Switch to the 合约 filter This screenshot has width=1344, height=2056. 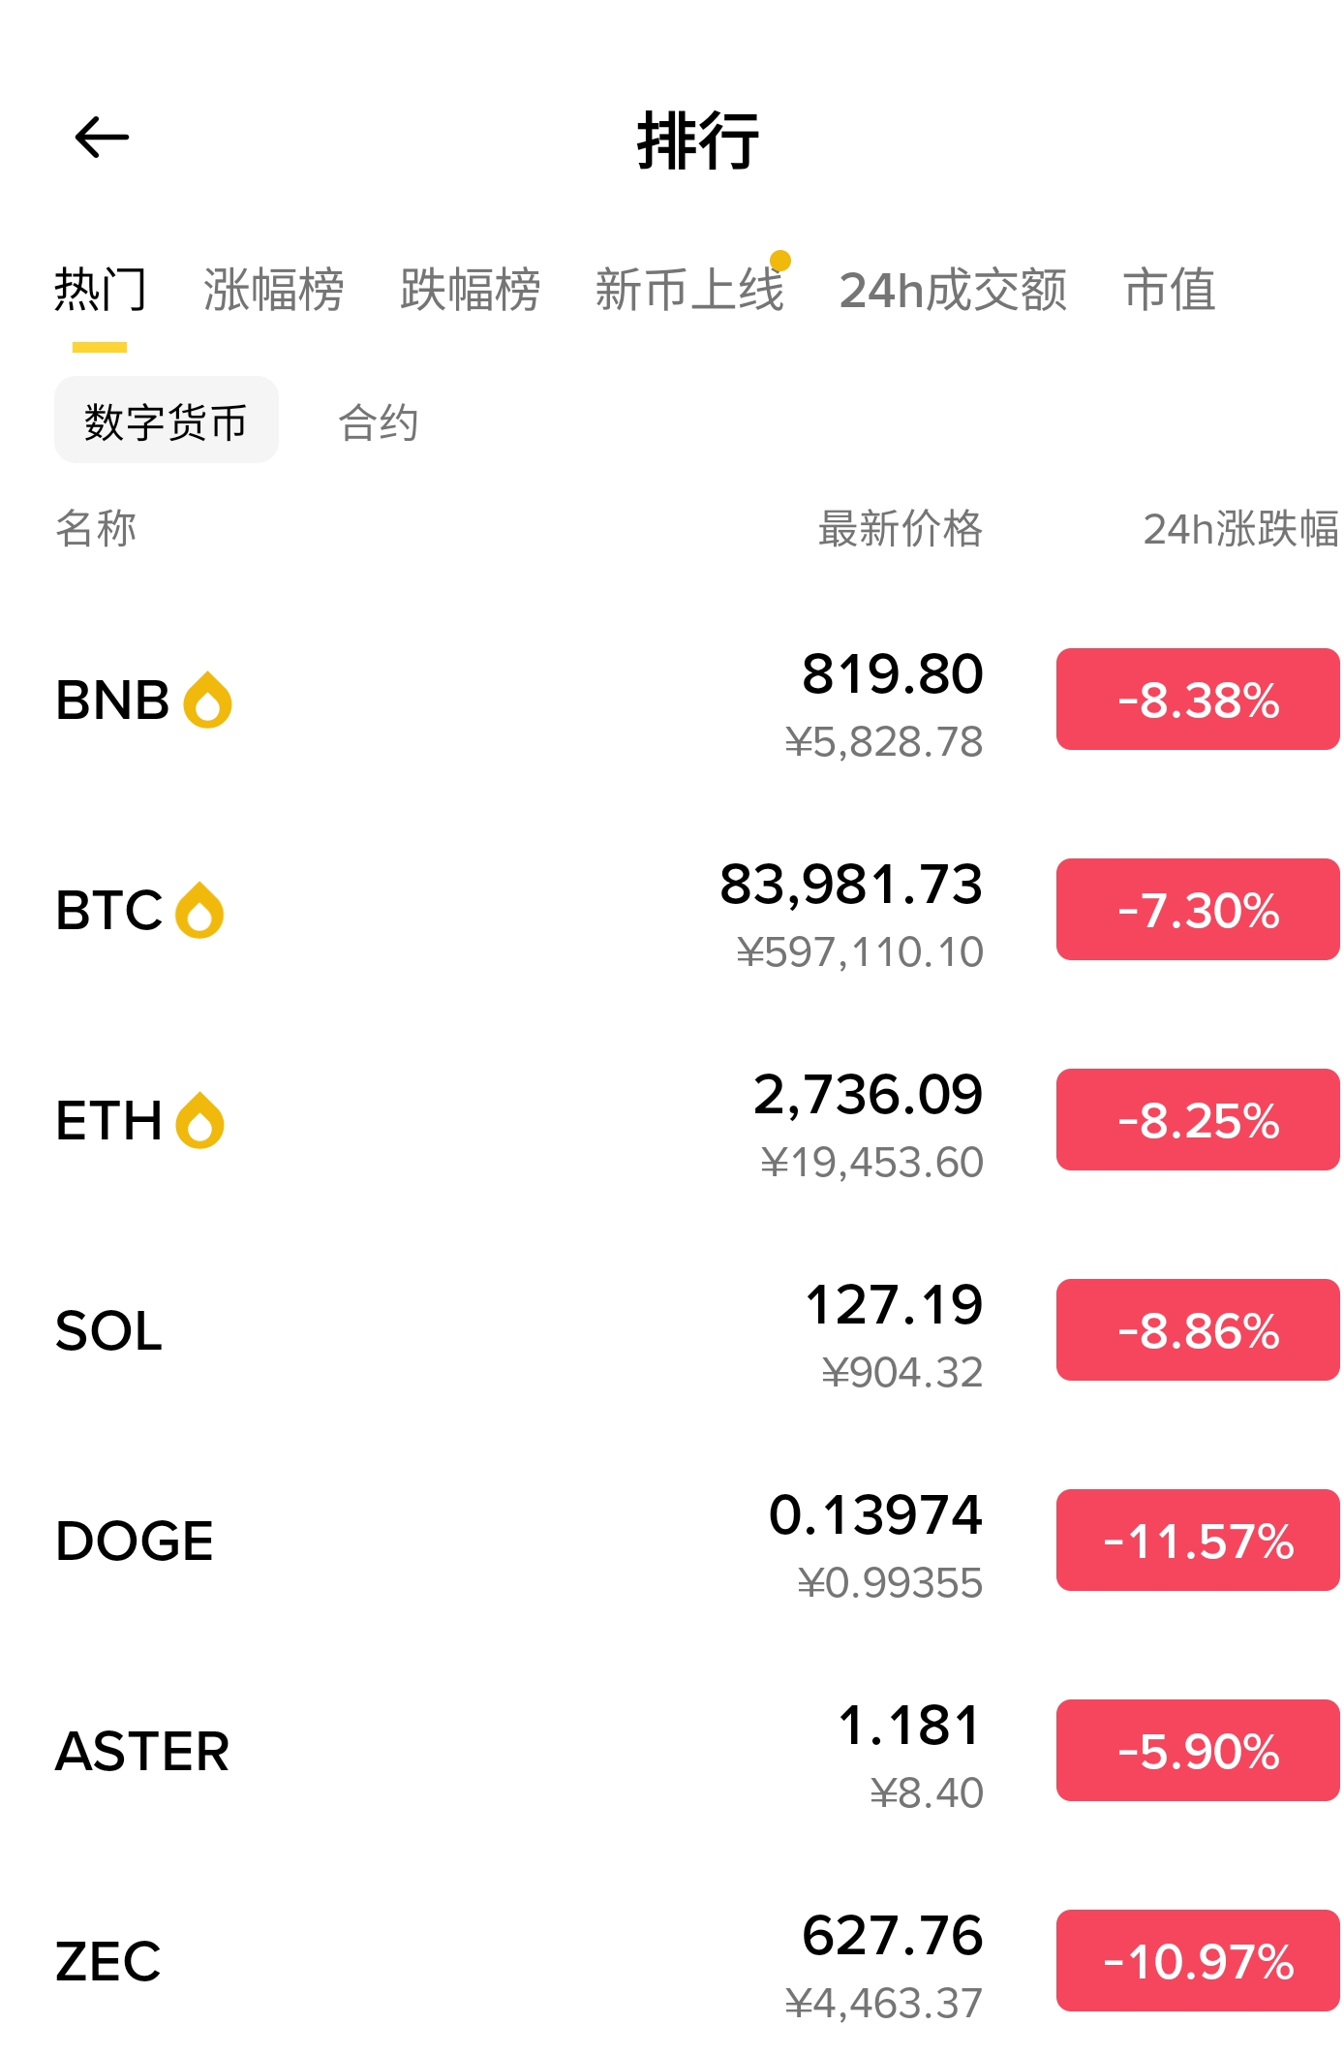tap(378, 422)
